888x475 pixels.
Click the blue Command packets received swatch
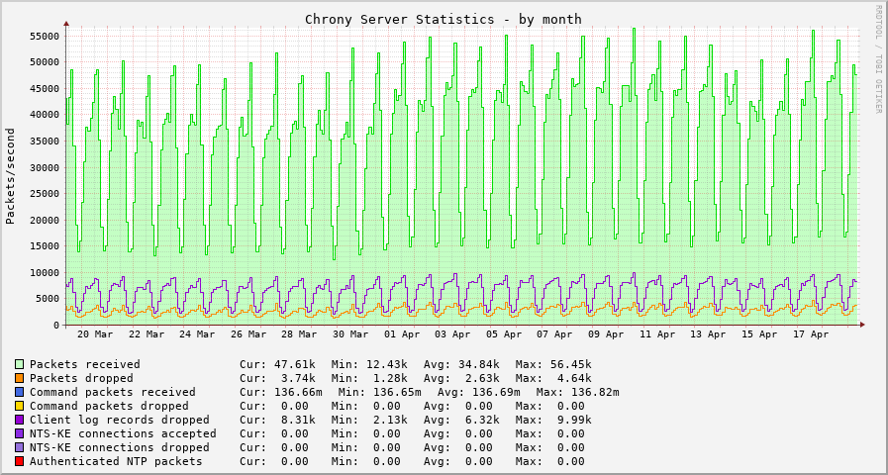(x=20, y=392)
